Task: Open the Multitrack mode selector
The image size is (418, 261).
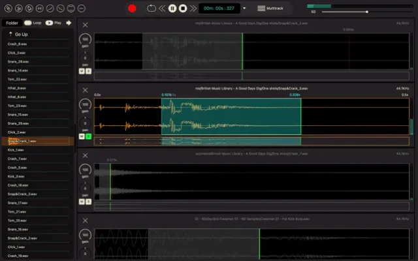Action: [x=270, y=8]
